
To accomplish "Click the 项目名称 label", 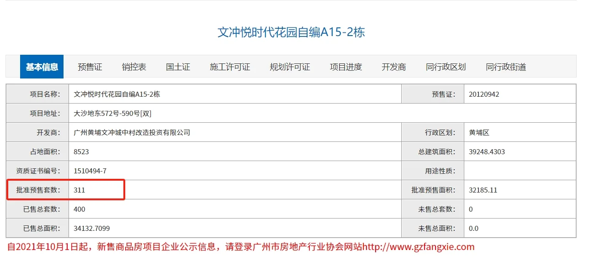I will point(45,94).
